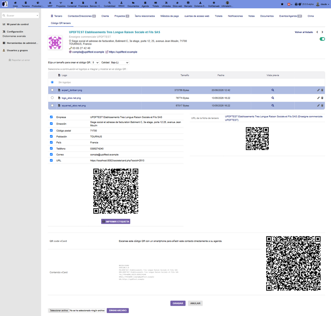Open the Agenda top menu icon

click(145, 3)
